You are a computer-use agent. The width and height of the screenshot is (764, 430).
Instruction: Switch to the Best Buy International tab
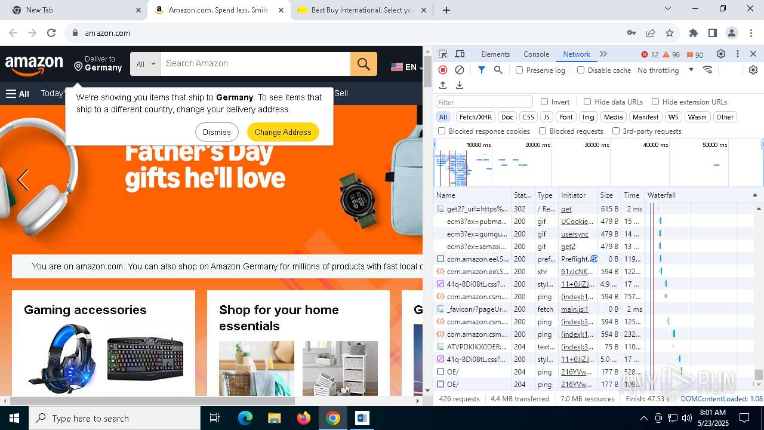coord(362,10)
